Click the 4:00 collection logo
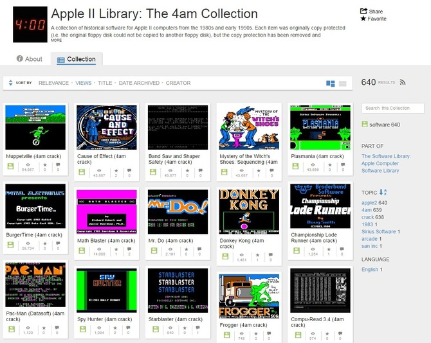 (x=30, y=24)
